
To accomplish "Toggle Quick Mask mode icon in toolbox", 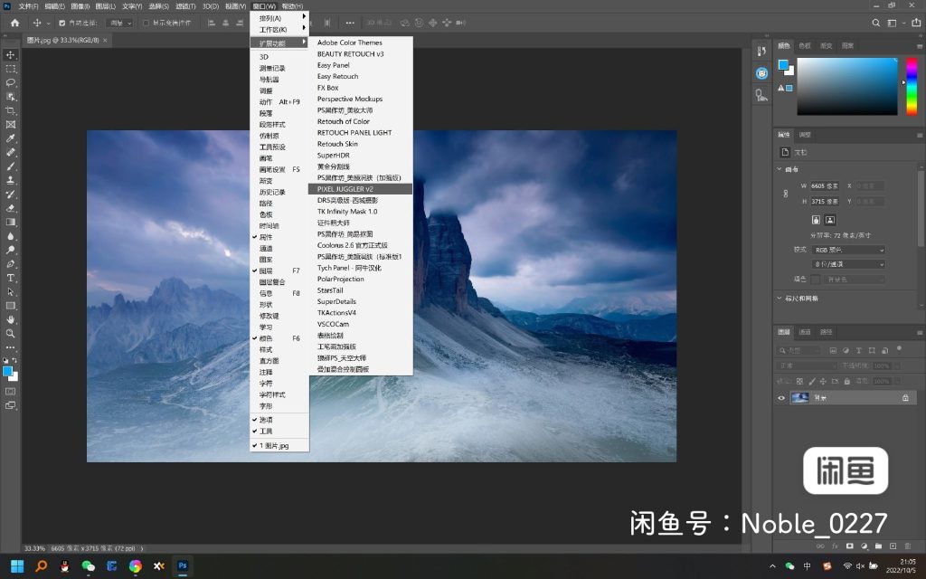I will pos(11,391).
